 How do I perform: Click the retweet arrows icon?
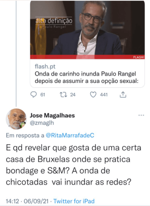click(63, 95)
